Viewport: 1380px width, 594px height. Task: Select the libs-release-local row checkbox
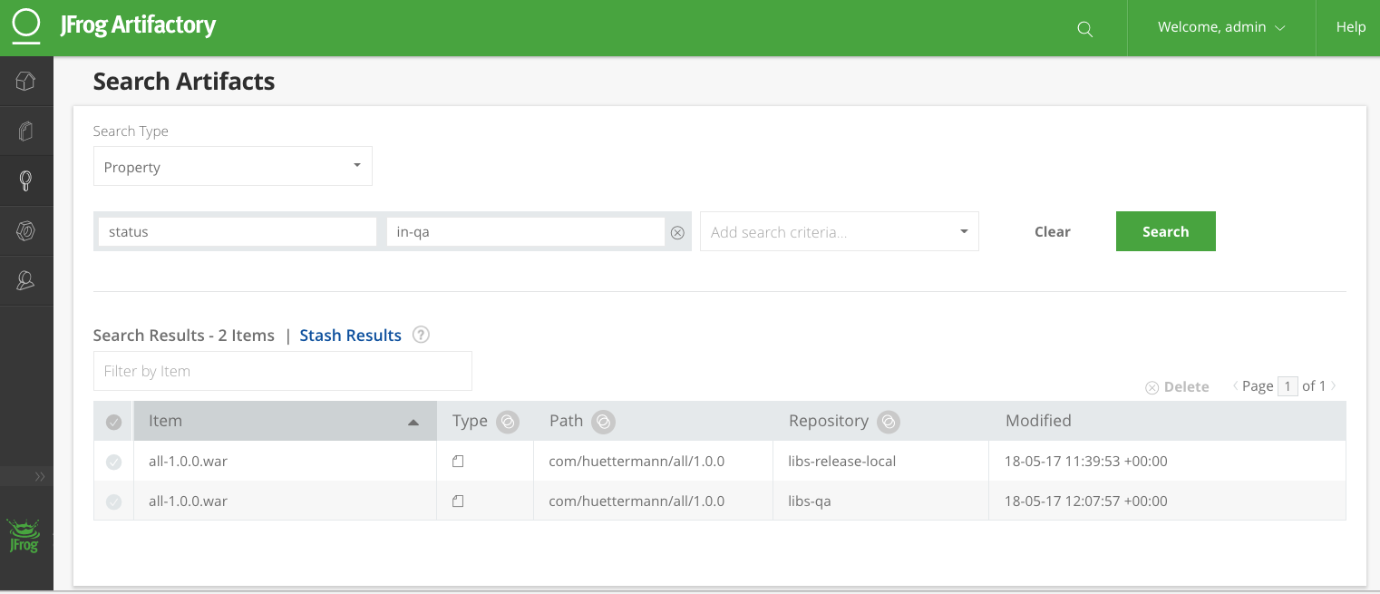[x=113, y=462]
